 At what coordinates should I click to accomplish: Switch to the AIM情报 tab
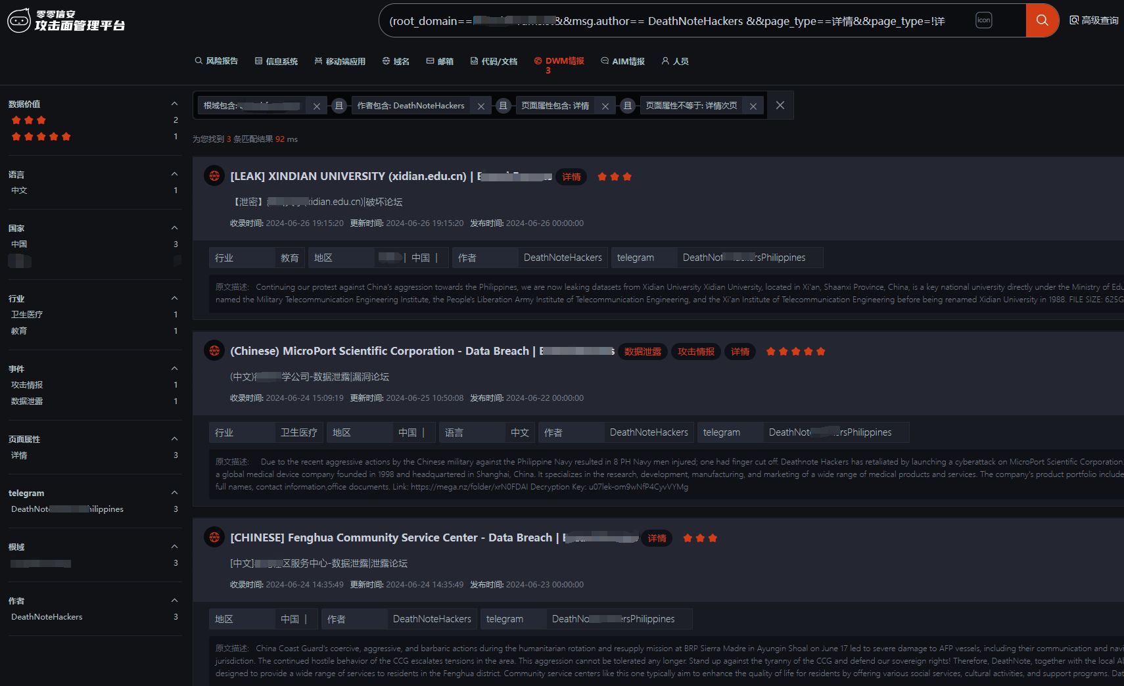point(622,61)
